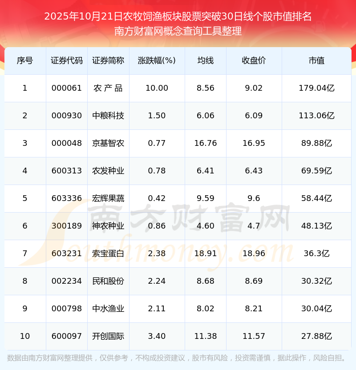Click market value 58.44亿
Image resolution: width=356 pixels, height=370 pixels.
[x=316, y=198]
